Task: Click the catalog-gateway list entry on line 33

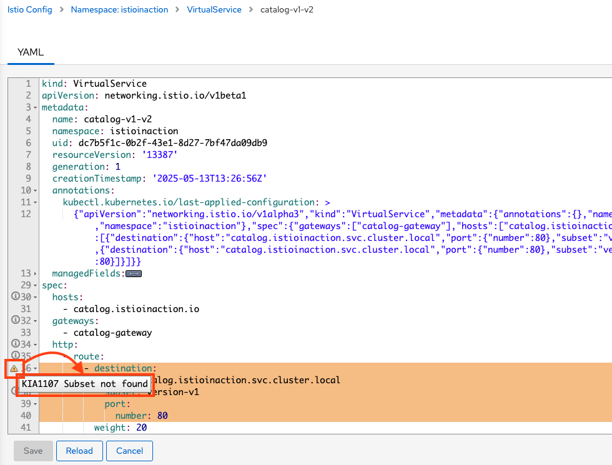Action: pyautogui.click(x=113, y=333)
